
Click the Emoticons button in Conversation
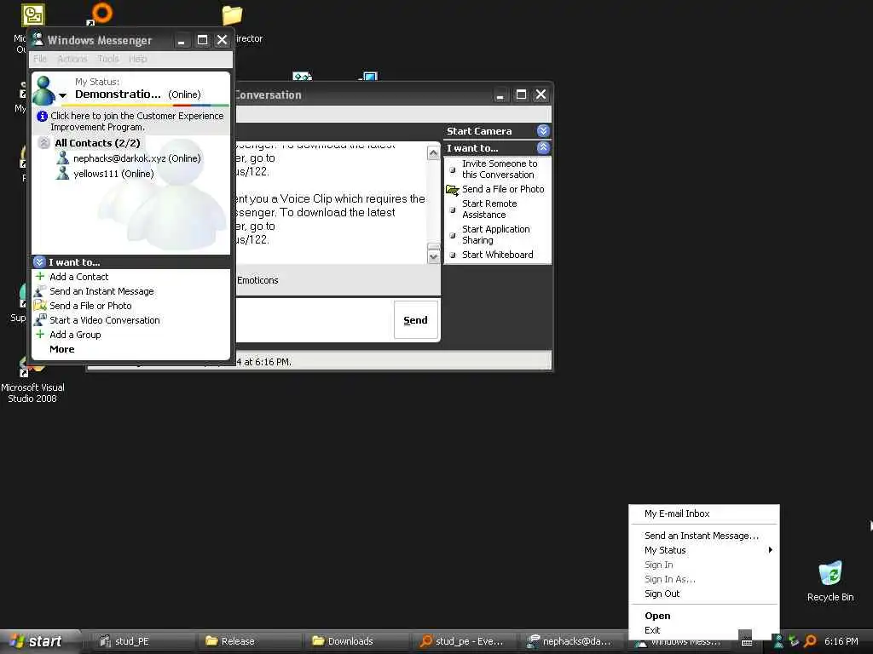[x=257, y=280]
